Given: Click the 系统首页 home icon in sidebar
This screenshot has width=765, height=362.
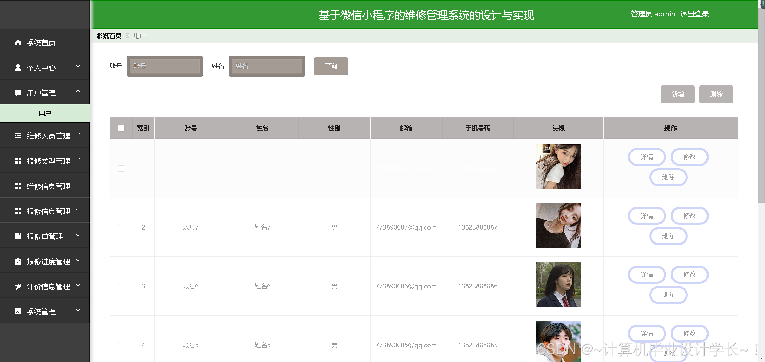Looking at the screenshot, I should click(x=18, y=42).
